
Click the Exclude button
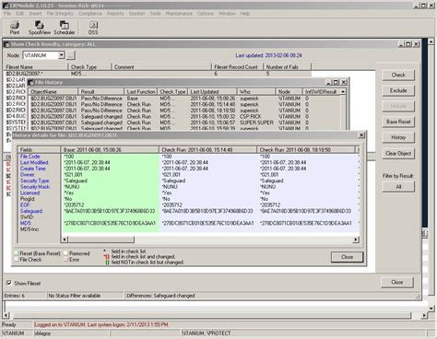click(x=398, y=90)
